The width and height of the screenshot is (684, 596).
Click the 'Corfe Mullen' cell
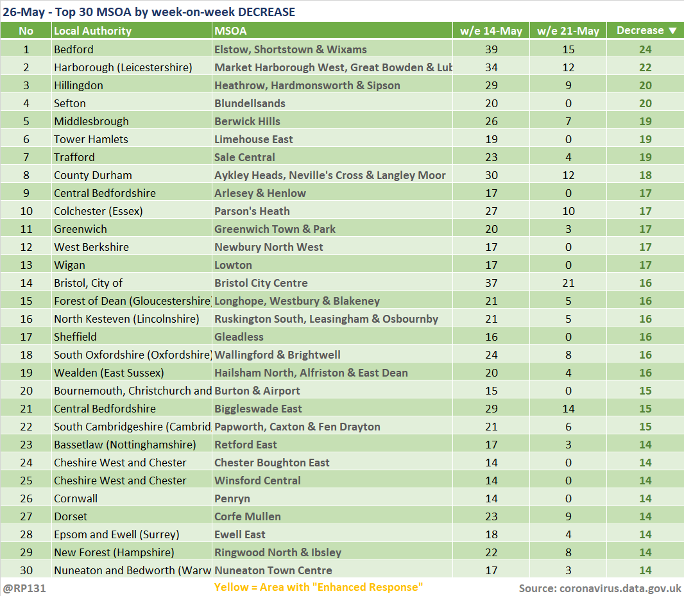pyautogui.click(x=332, y=516)
